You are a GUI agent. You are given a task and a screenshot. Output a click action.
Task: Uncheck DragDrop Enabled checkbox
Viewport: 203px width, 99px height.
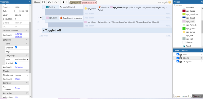(x=16, y=63)
